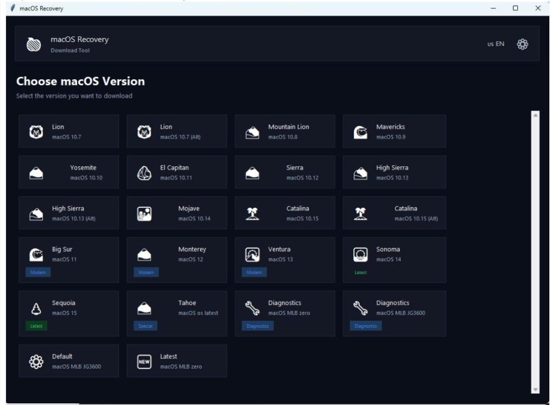Select the "macOS 10.12" text
This screenshot has height=405, width=551.
[302, 178]
